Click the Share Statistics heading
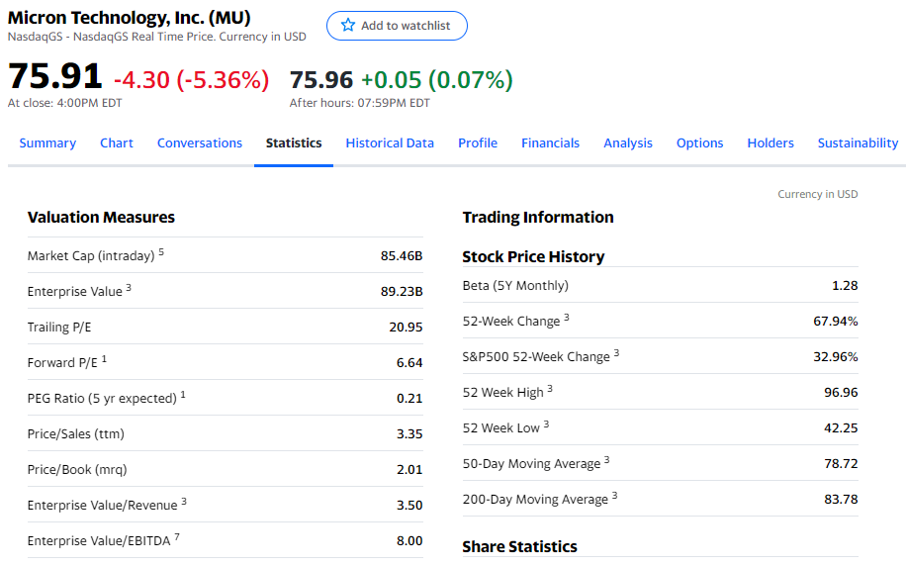The width and height of the screenshot is (906, 566). (519, 547)
